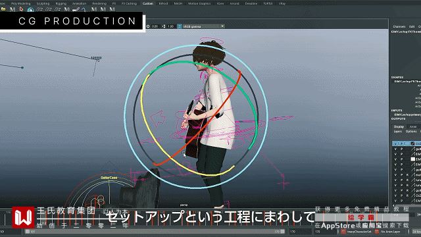
Task: Select the Custom shelf tab
Action: pos(147,3)
